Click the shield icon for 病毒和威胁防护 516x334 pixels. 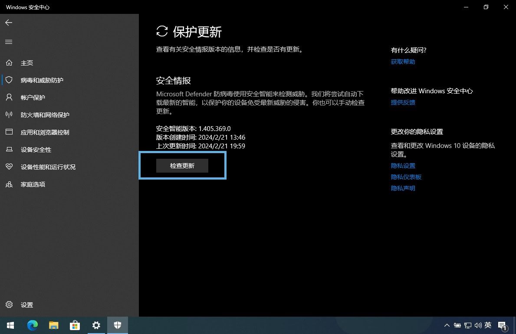point(9,80)
